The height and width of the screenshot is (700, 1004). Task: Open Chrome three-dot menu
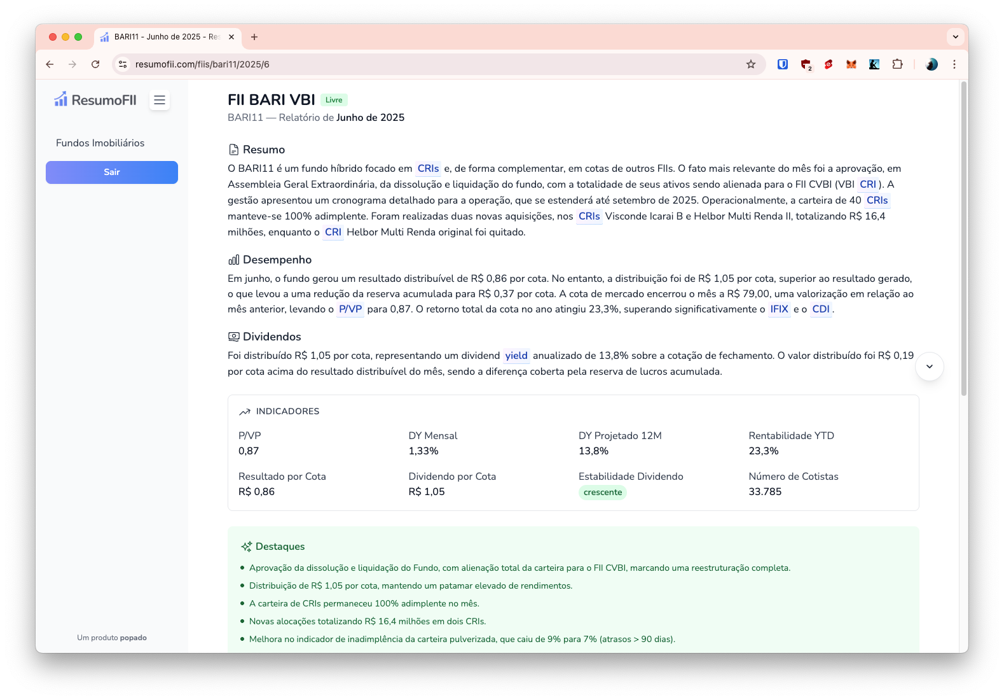pyautogui.click(x=954, y=64)
